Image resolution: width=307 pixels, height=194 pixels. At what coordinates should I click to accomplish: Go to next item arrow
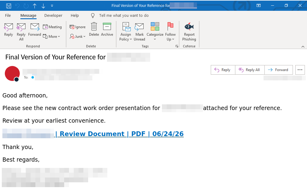pyautogui.click(x=43, y=6)
